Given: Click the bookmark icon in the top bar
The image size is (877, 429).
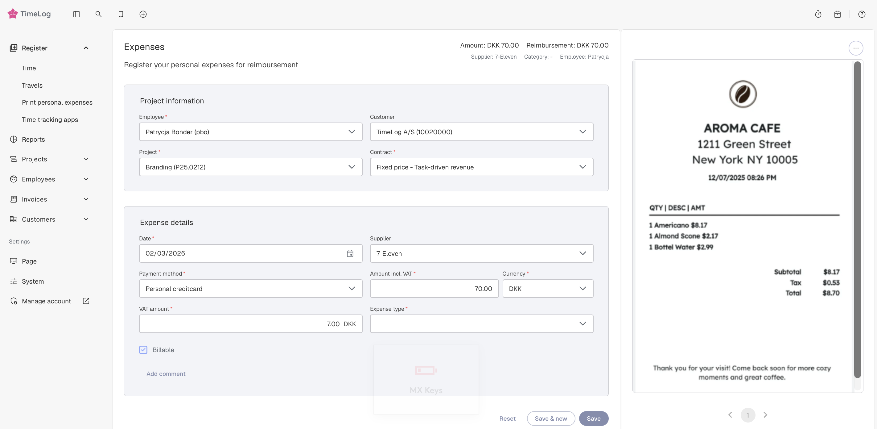Looking at the screenshot, I should [121, 14].
